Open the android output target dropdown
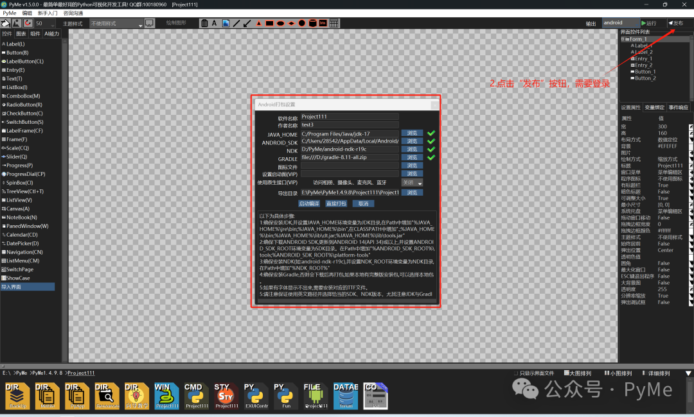Image resolution: width=694 pixels, height=417 pixels. coord(621,23)
